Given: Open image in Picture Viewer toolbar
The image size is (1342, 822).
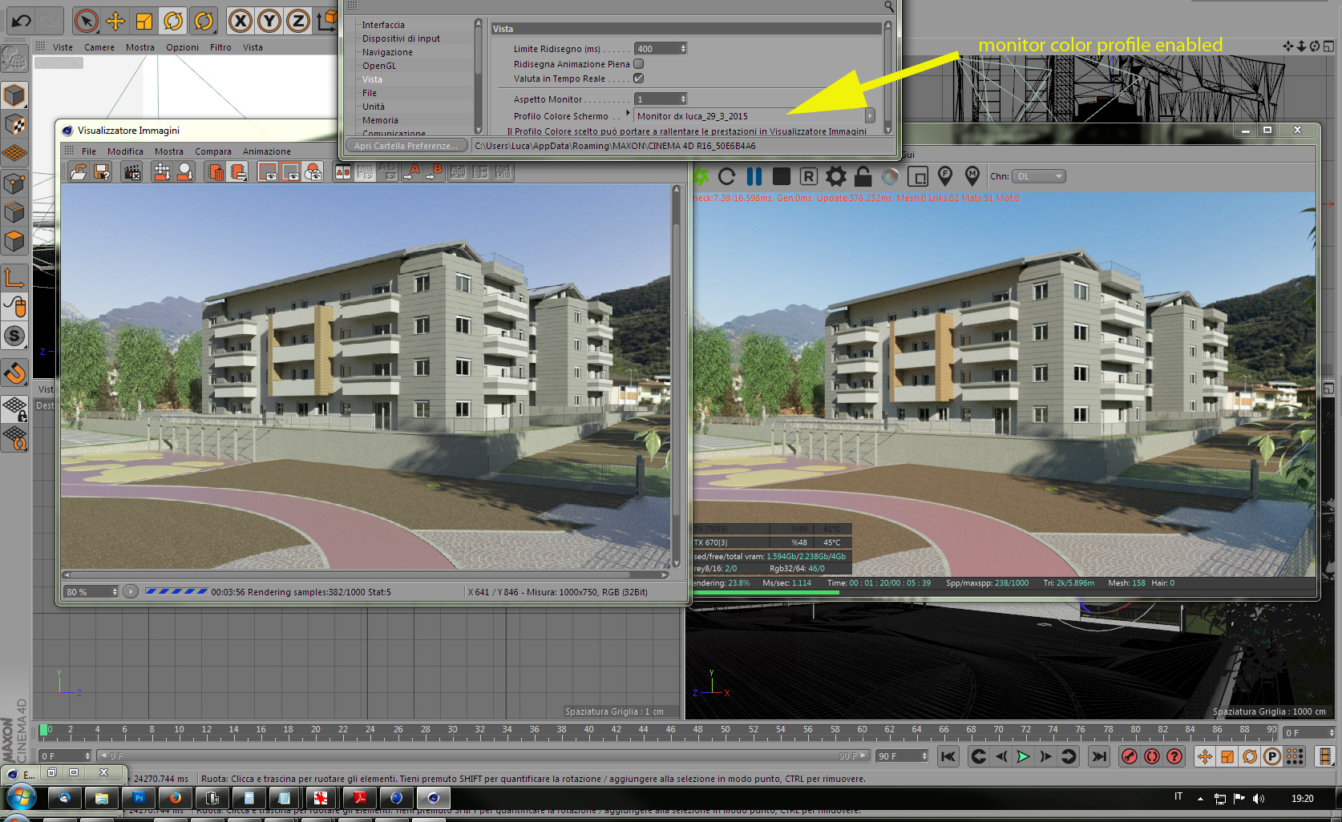Looking at the screenshot, I should click(79, 171).
